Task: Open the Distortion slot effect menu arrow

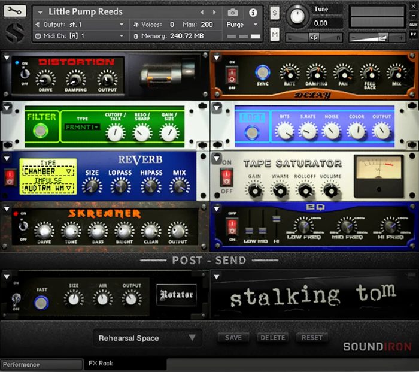Action: pyautogui.click(x=7, y=58)
